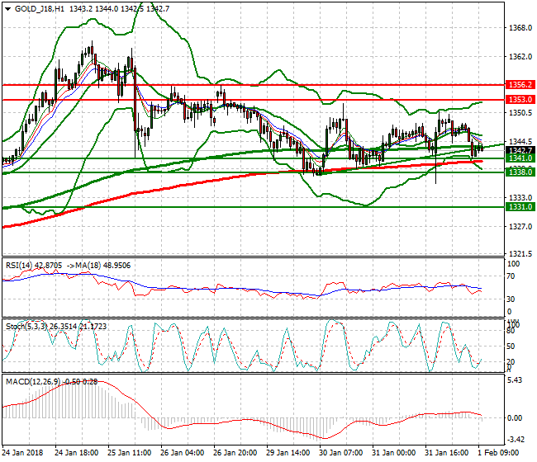This screenshot has height=462, width=537.
Task: Click the 31 Jan 16:00 time axis label
Action: [x=447, y=453]
